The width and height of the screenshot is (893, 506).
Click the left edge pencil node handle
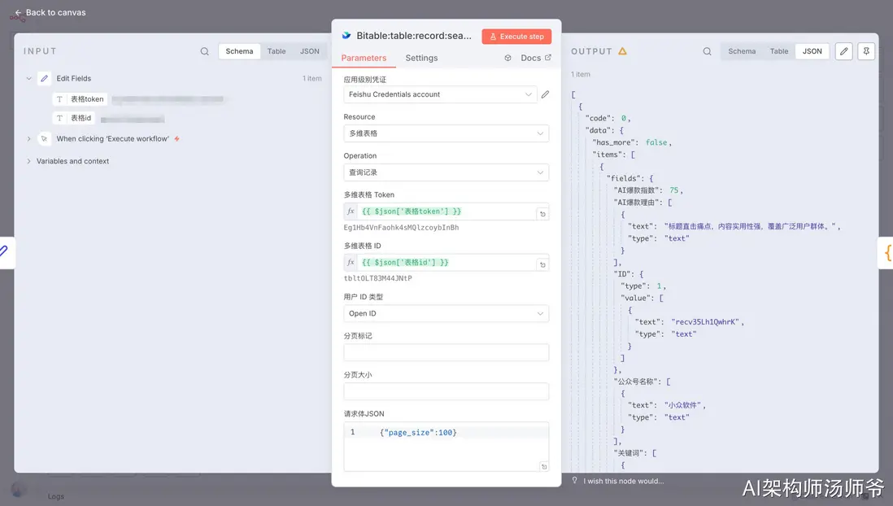pyautogui.click(x=5, y=251)
